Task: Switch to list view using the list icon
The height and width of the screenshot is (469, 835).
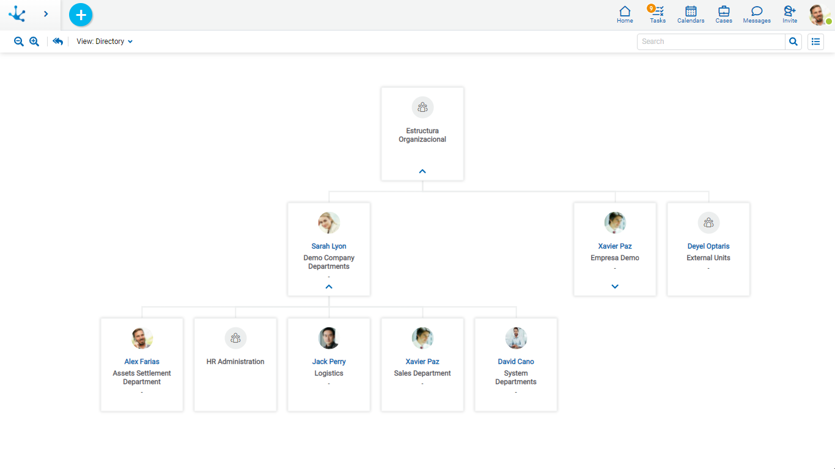Action: click(815, 42)
